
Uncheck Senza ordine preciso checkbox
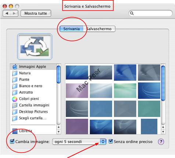tap(111, 142)
